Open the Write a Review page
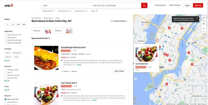208x105 pixels. point(175,5)
